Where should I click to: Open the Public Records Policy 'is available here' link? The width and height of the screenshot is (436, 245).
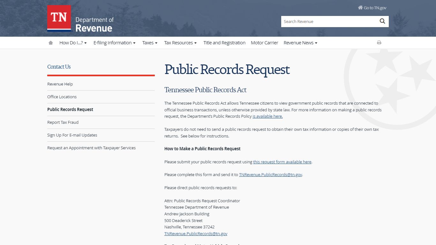pos(267,116)
